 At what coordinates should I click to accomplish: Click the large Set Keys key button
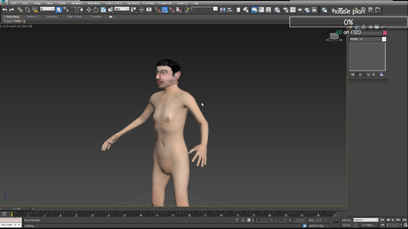coord(336,222)
